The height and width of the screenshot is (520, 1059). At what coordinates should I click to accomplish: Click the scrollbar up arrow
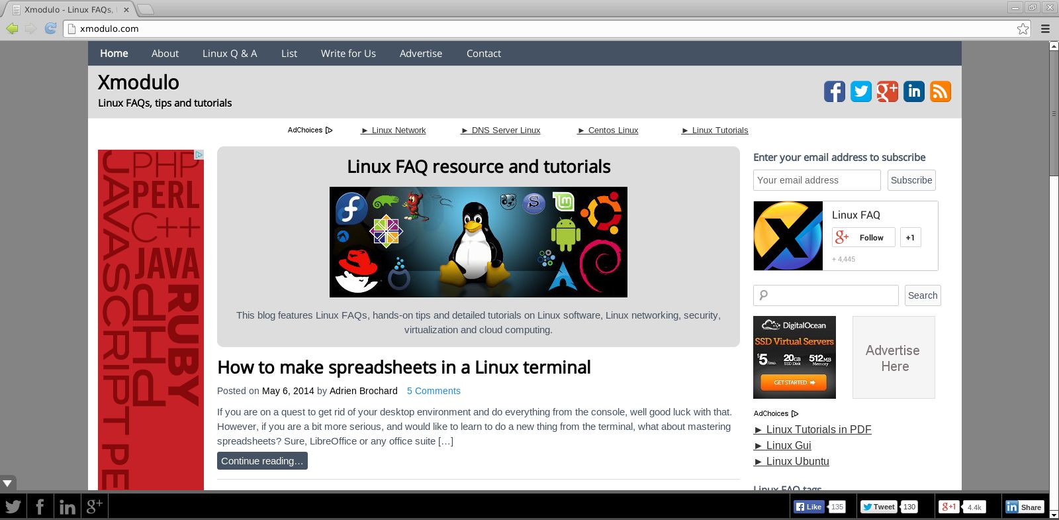[1054, 46]
